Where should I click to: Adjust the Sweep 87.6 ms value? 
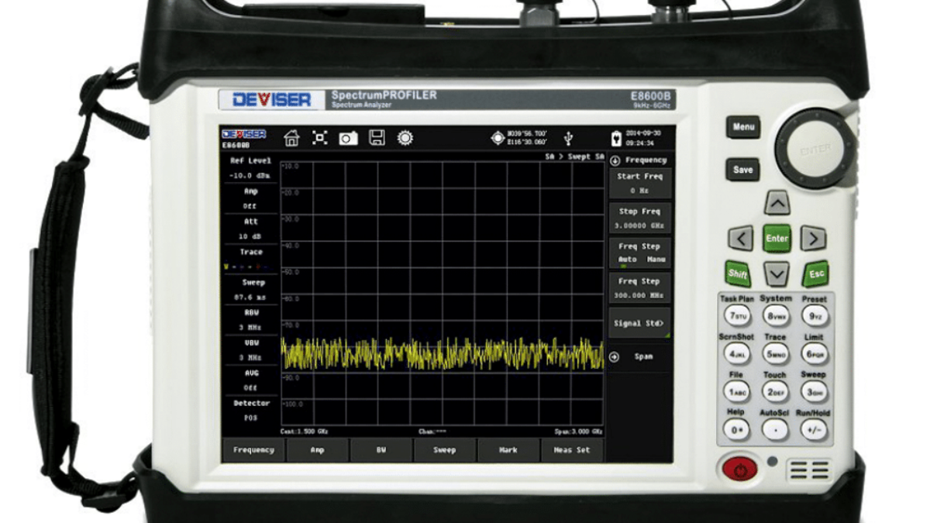pos(250,289)
